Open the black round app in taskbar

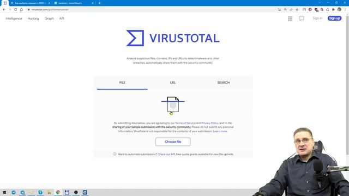tap(76, 192)
